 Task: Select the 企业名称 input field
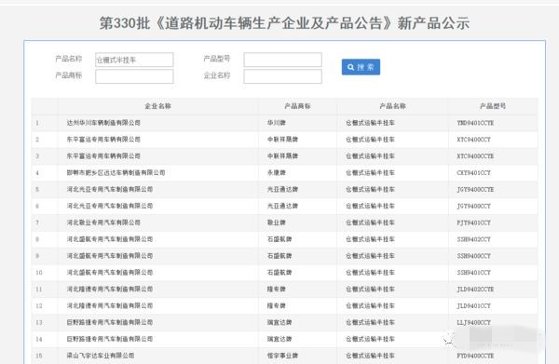282,76
